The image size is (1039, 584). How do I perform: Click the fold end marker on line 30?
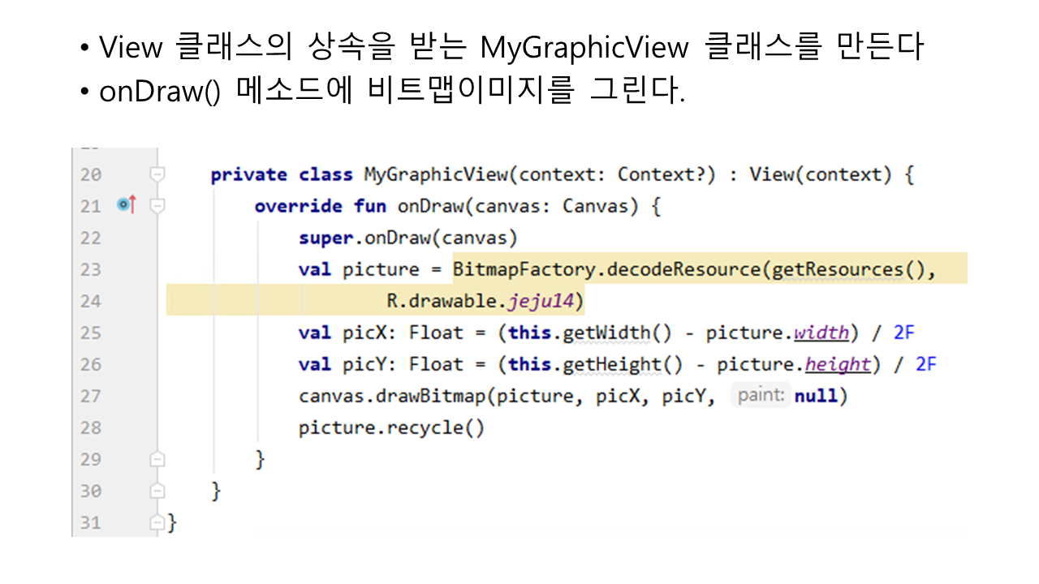point(157,492)
